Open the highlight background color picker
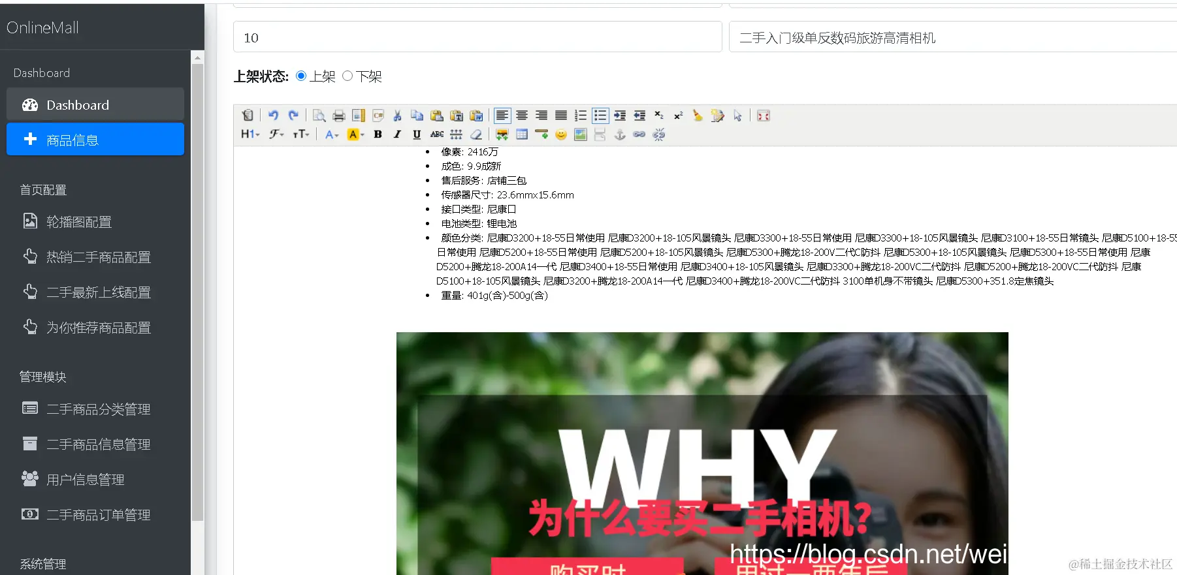The image size is (1177, 575). click(x=356, y=134)
